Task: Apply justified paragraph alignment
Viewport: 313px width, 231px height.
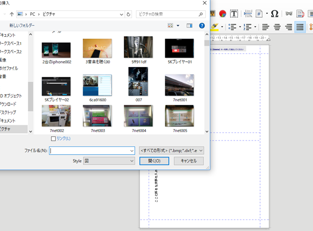Action: (300, 27)
